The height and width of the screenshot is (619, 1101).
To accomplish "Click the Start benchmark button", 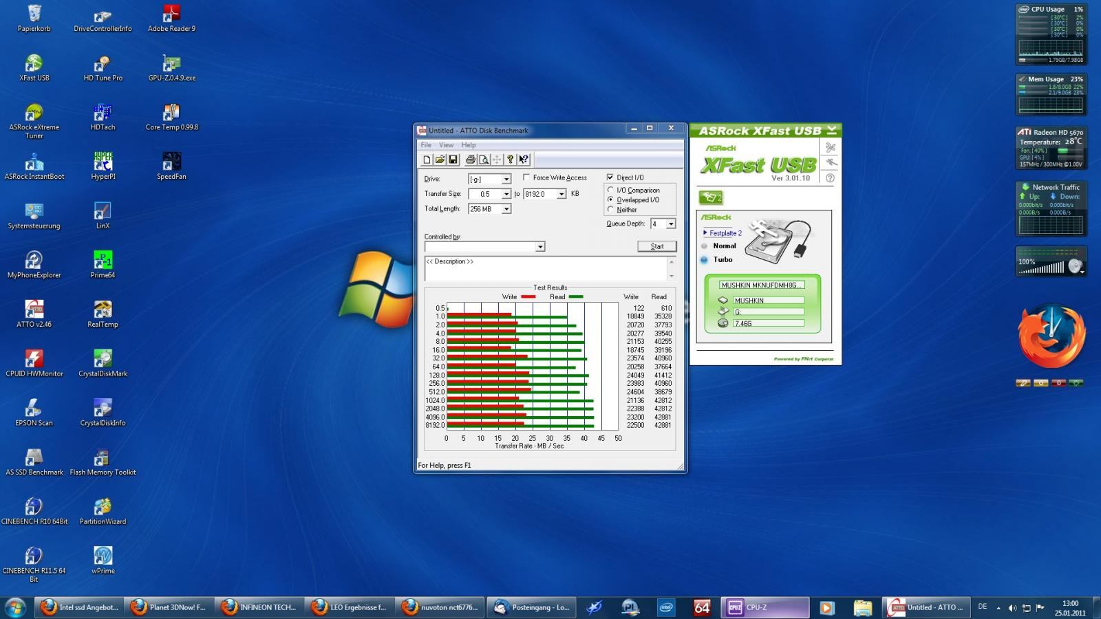I will tap(657, 246).
